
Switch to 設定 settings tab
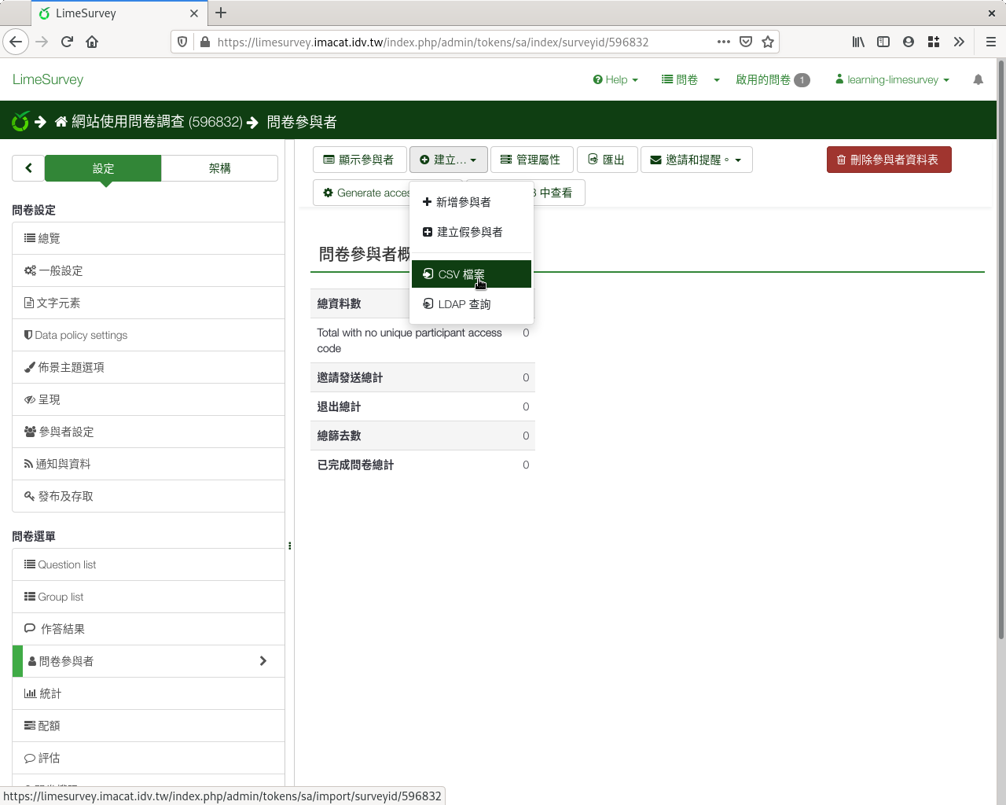103,168
